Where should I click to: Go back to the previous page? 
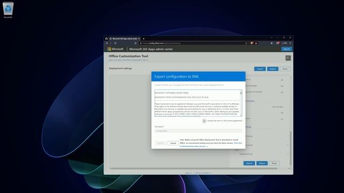(x=107, y=43)
